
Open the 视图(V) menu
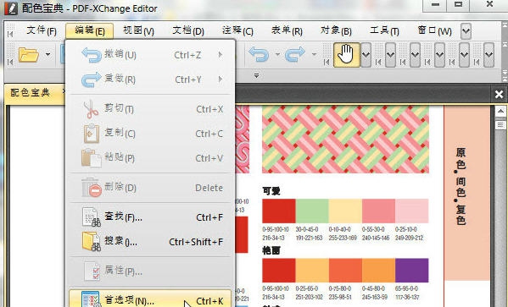pyautogui.click(x=139, y=31)
